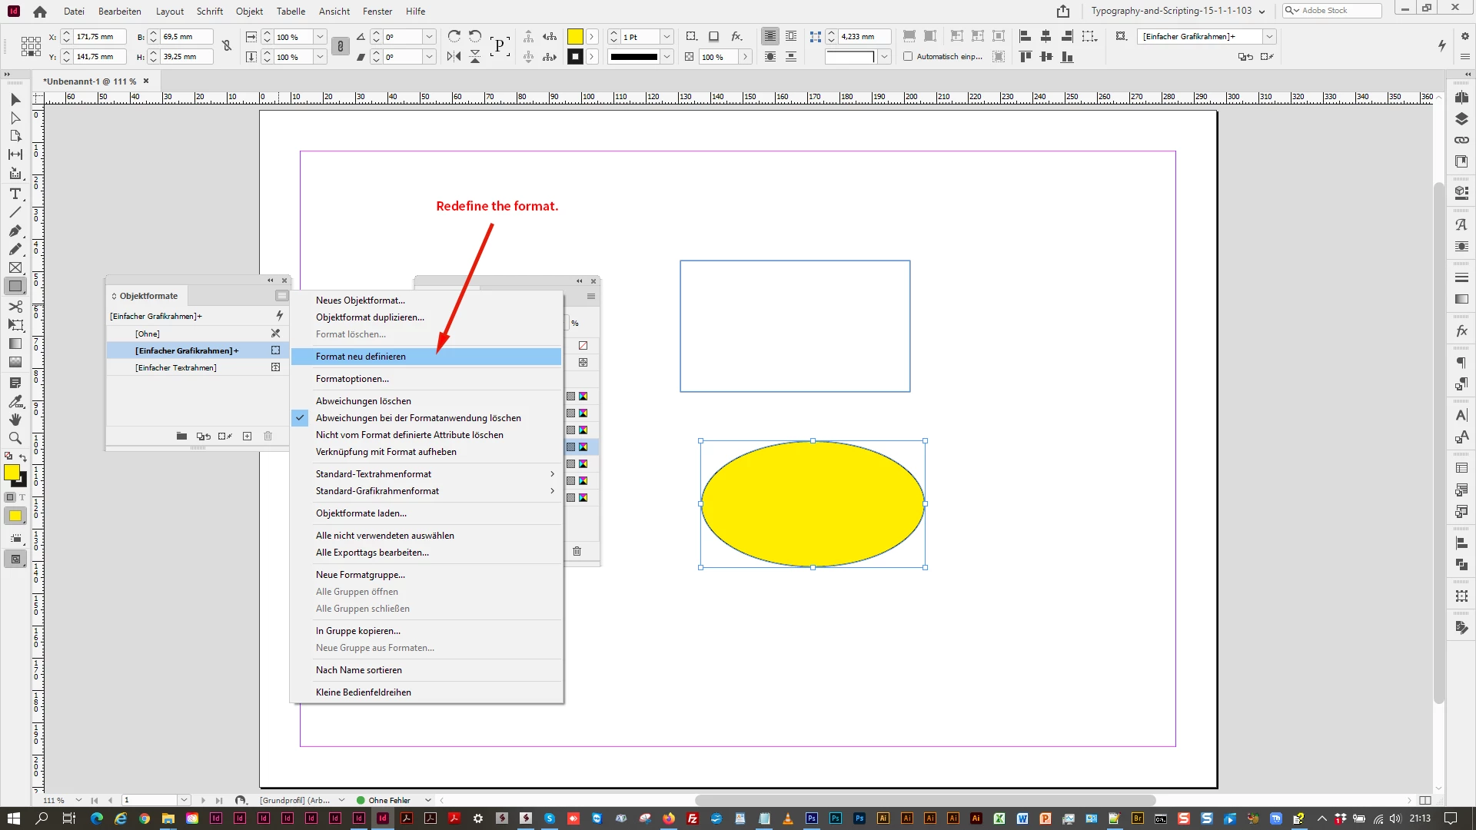The height and width of the screenshot is (830, 1476).
Task: Select Einfacher Textrahmen style
Action: click(176, 367)
